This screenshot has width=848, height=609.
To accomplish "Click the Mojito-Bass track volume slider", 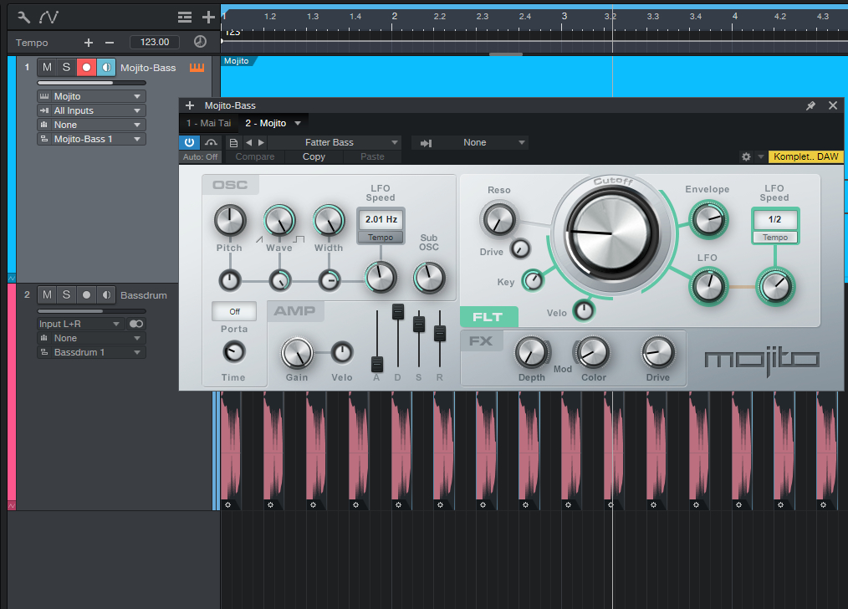I will 90,83.
